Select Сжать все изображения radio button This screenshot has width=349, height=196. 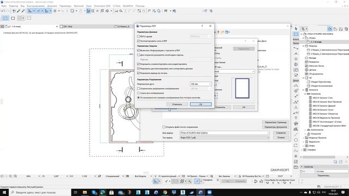139,93
